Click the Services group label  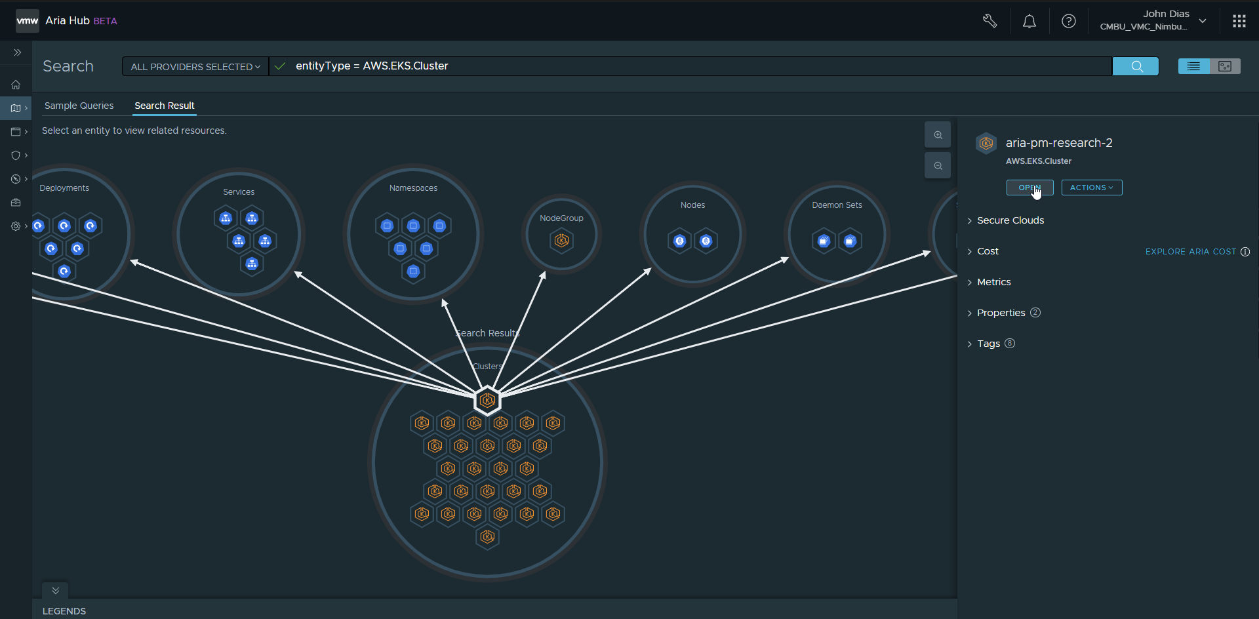(x=239, y=192)
